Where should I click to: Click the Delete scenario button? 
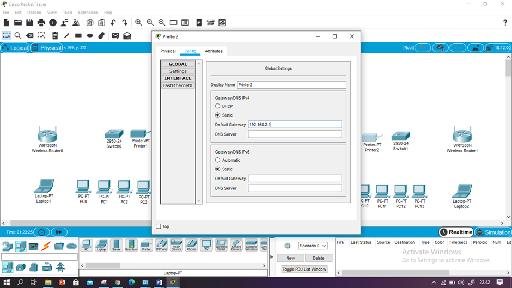point(319,258)
